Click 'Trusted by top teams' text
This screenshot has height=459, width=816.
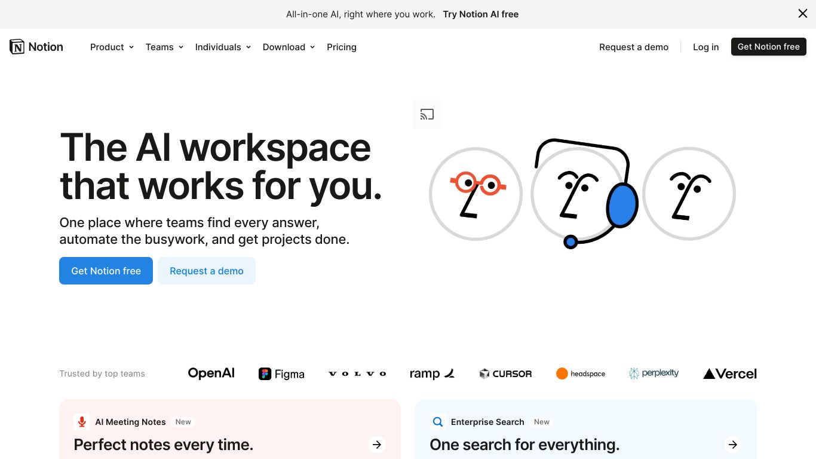click(x=102, y=374)
